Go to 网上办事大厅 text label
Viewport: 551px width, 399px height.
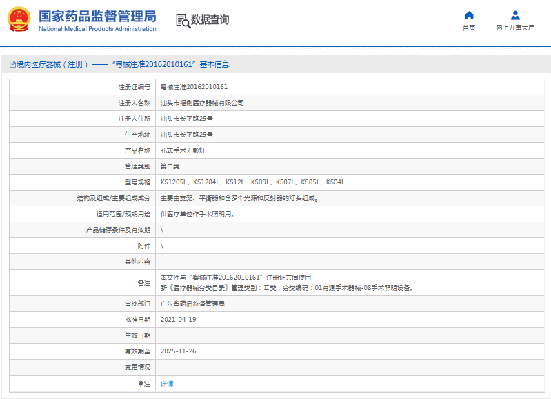[515, 28]
